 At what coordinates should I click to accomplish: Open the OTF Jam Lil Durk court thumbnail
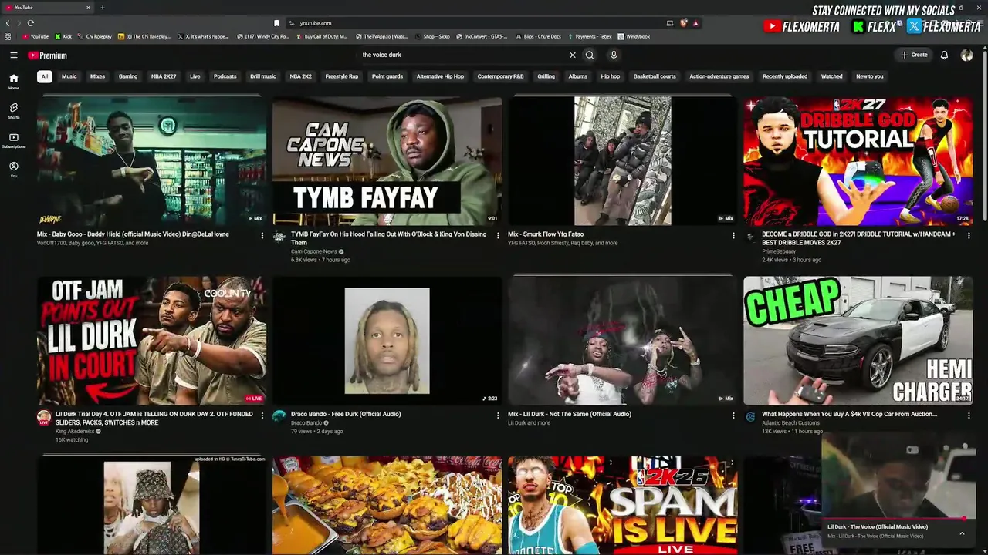[152, 341]
